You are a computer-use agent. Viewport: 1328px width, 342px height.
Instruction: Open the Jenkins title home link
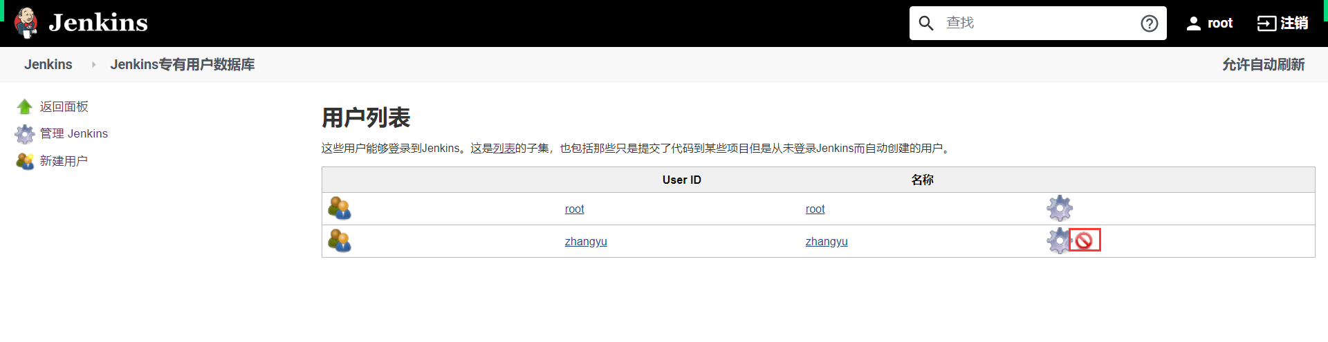coord(98,23)
